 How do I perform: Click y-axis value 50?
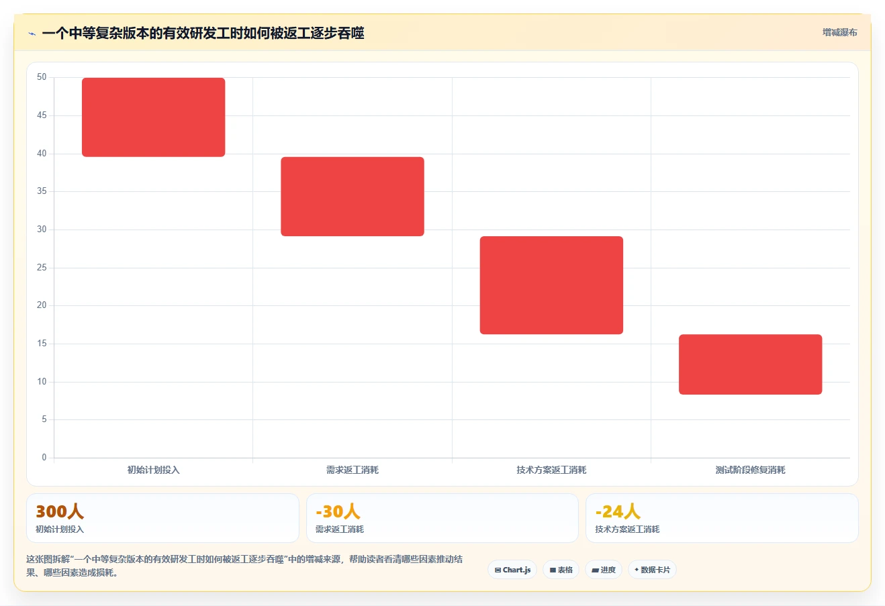click(x=42, y=77)
